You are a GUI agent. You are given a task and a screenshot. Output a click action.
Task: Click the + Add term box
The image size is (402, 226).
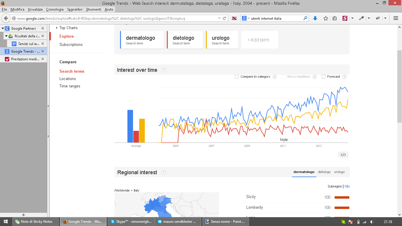[x=260, y=40]
